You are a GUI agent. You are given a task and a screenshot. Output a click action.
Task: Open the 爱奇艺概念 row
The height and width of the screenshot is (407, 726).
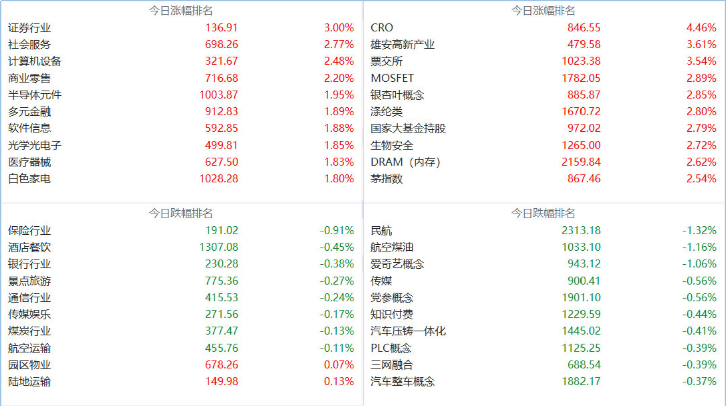(x=544, y=264)
